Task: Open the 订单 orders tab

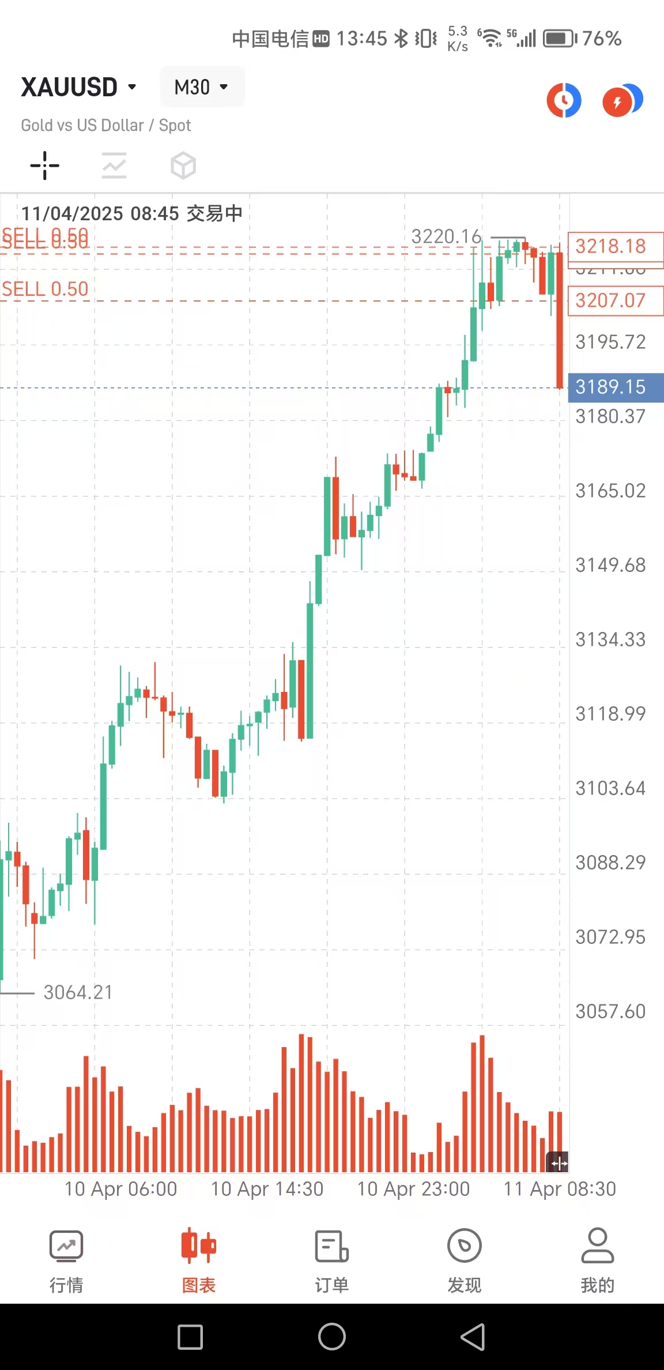Action: (331, 1261)
